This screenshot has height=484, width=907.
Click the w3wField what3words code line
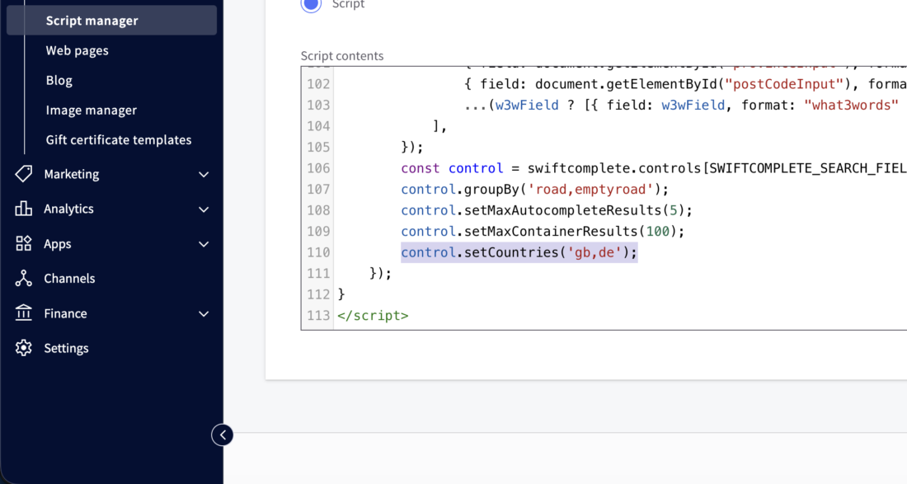(681, 106)
